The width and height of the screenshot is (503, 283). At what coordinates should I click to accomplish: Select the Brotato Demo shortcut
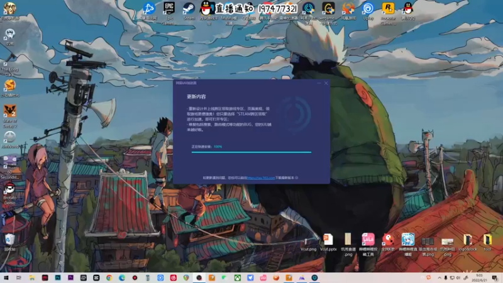click(x=9, y=193)
